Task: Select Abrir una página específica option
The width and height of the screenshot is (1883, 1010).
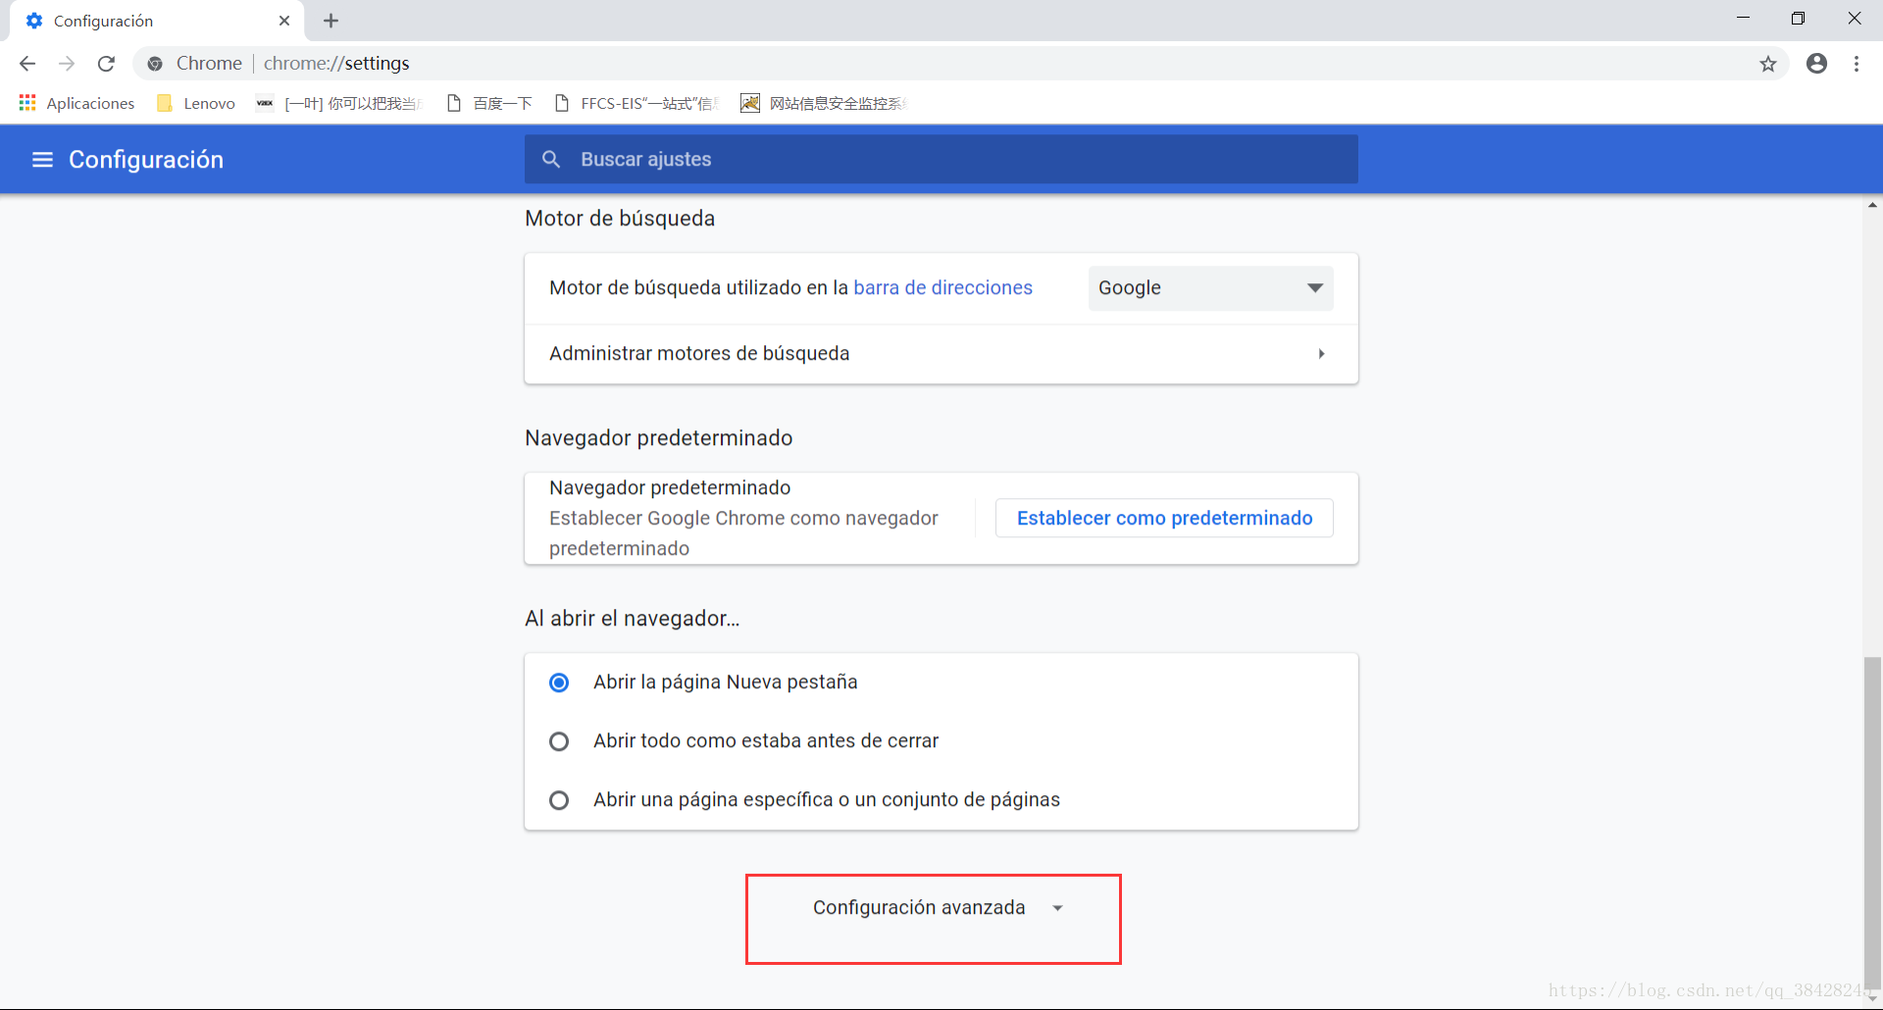Action: (x=559, y=800)
